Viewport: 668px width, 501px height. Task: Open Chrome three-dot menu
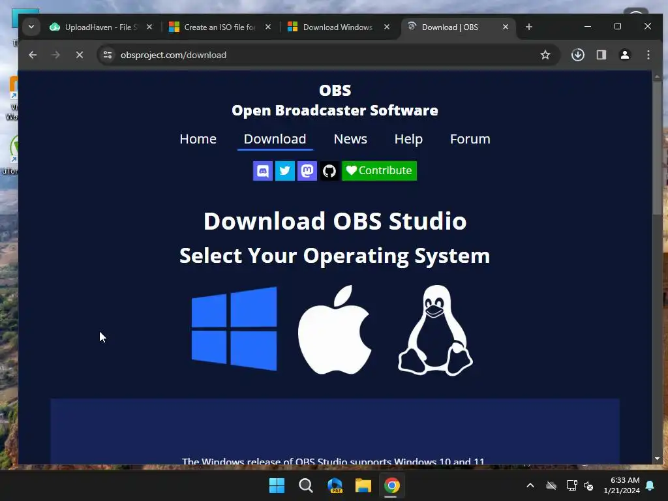(648, 55)
